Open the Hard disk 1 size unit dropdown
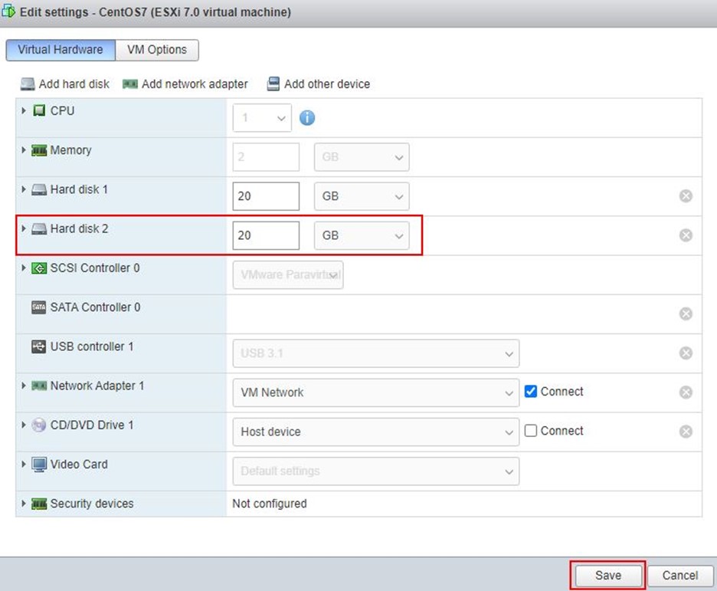 point(362,196)
